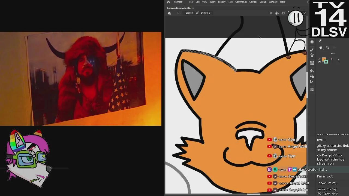Open the CC Libraries panel icon
349x196 pixels.
point(312,71)
